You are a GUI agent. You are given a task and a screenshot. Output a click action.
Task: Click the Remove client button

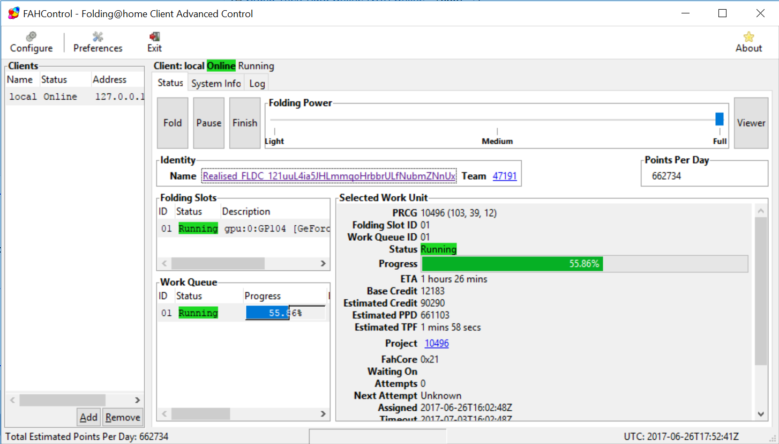point(123,417)
